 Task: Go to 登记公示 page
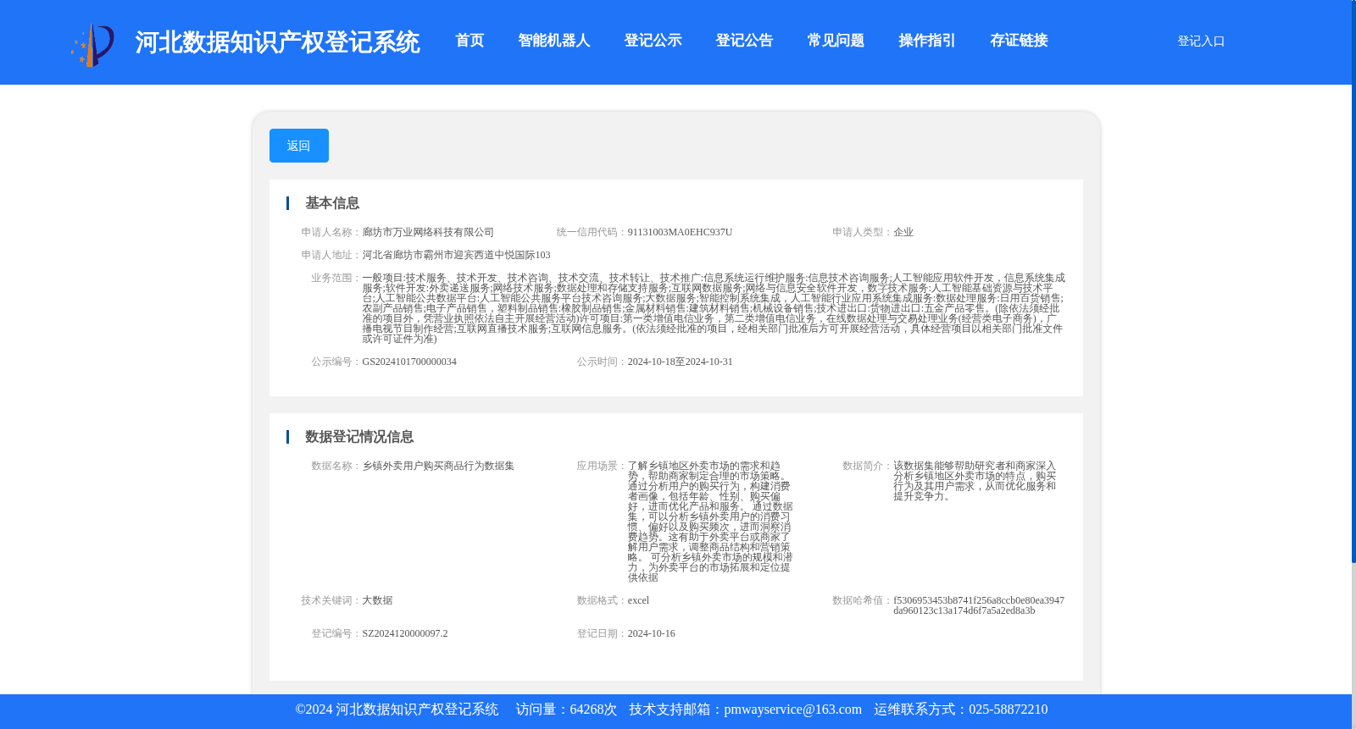point(653,41)
